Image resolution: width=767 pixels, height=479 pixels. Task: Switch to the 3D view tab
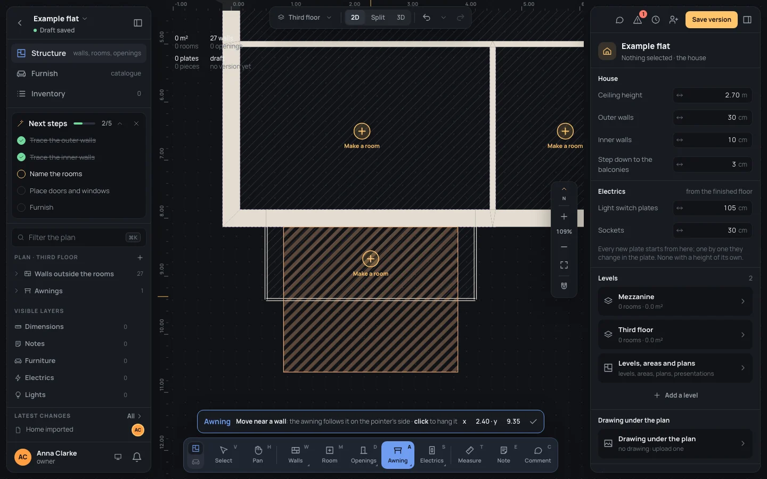tap(401, 18)
